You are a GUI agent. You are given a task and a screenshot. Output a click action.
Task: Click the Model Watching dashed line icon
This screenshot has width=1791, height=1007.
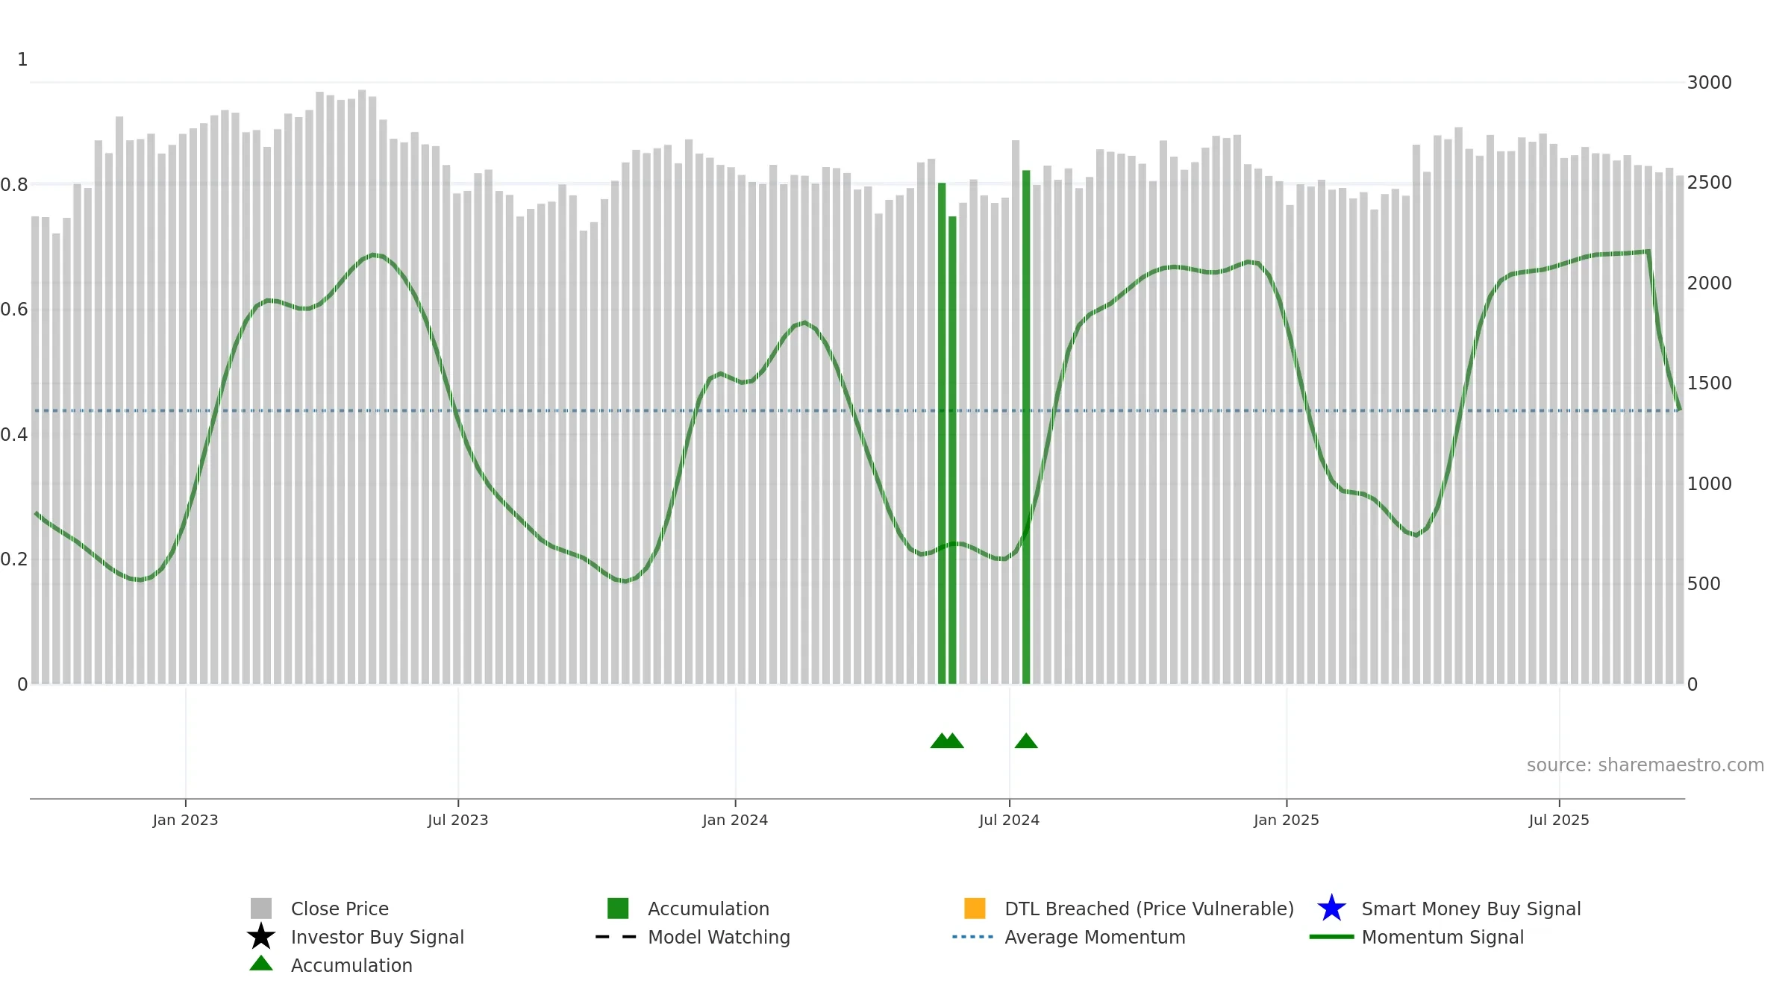616,937
